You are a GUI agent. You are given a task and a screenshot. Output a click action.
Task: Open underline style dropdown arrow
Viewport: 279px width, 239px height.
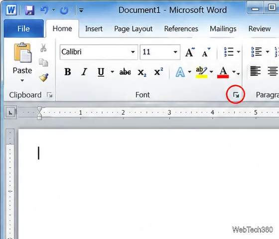(112, 72)
